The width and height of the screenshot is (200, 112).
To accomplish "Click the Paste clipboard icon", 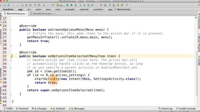I will [x=30, y=5].
